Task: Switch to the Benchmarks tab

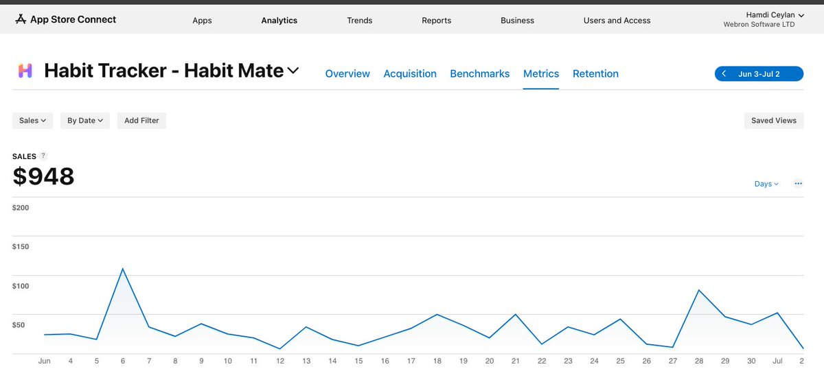Action: pos(480,73)
